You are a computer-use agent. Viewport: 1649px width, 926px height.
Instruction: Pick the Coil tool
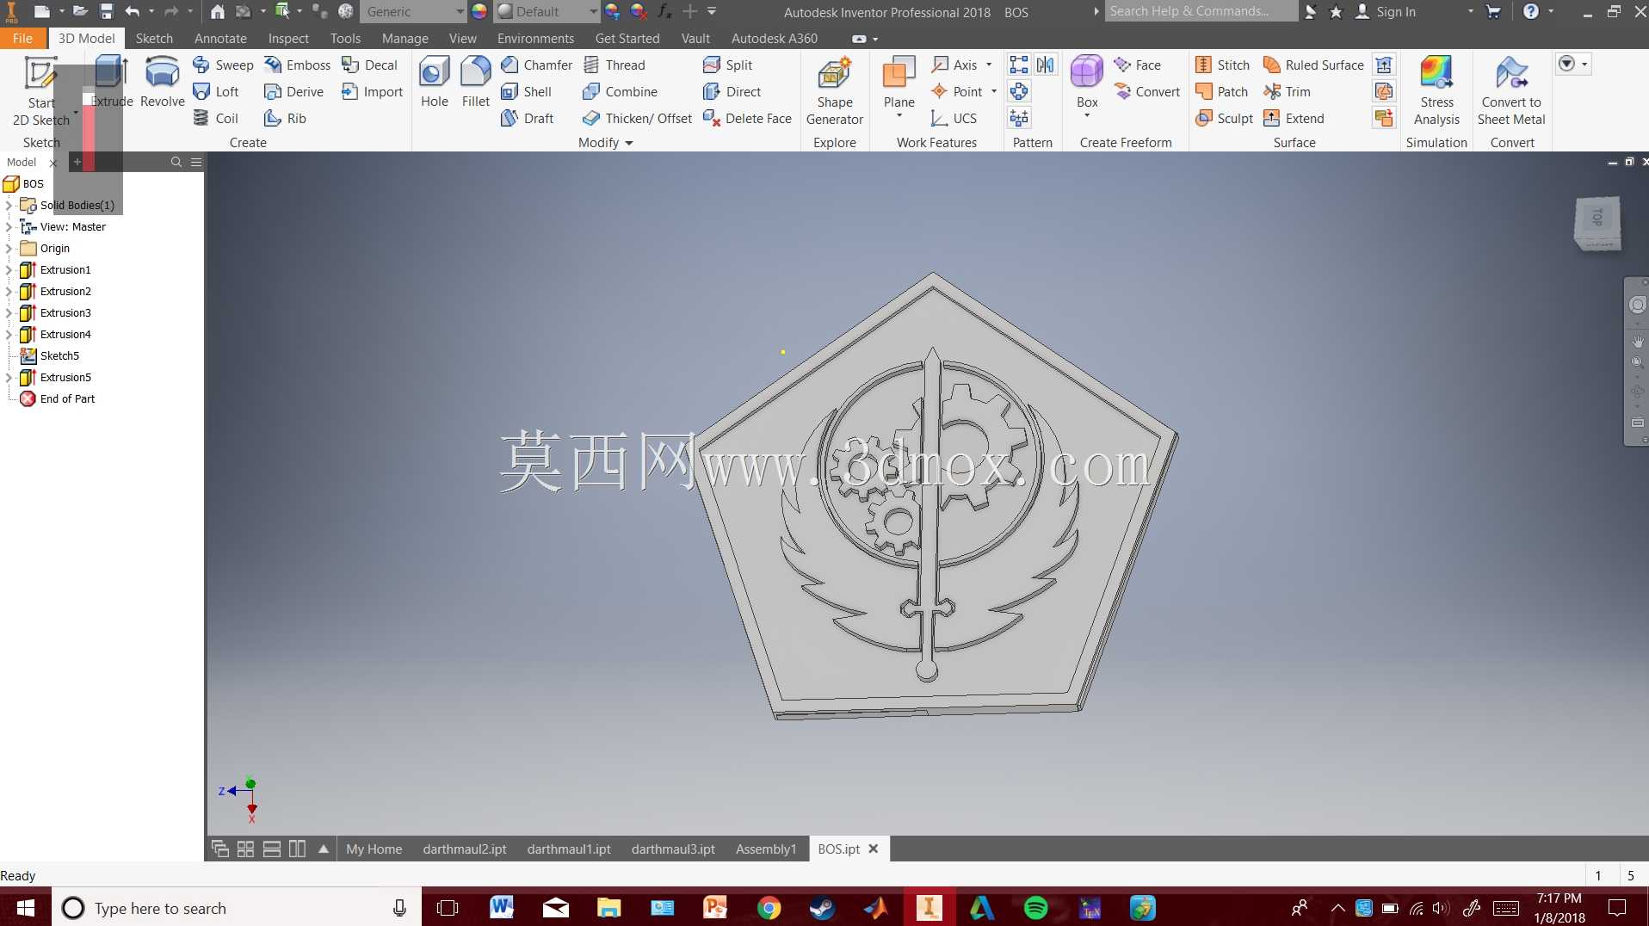point(215,118)
